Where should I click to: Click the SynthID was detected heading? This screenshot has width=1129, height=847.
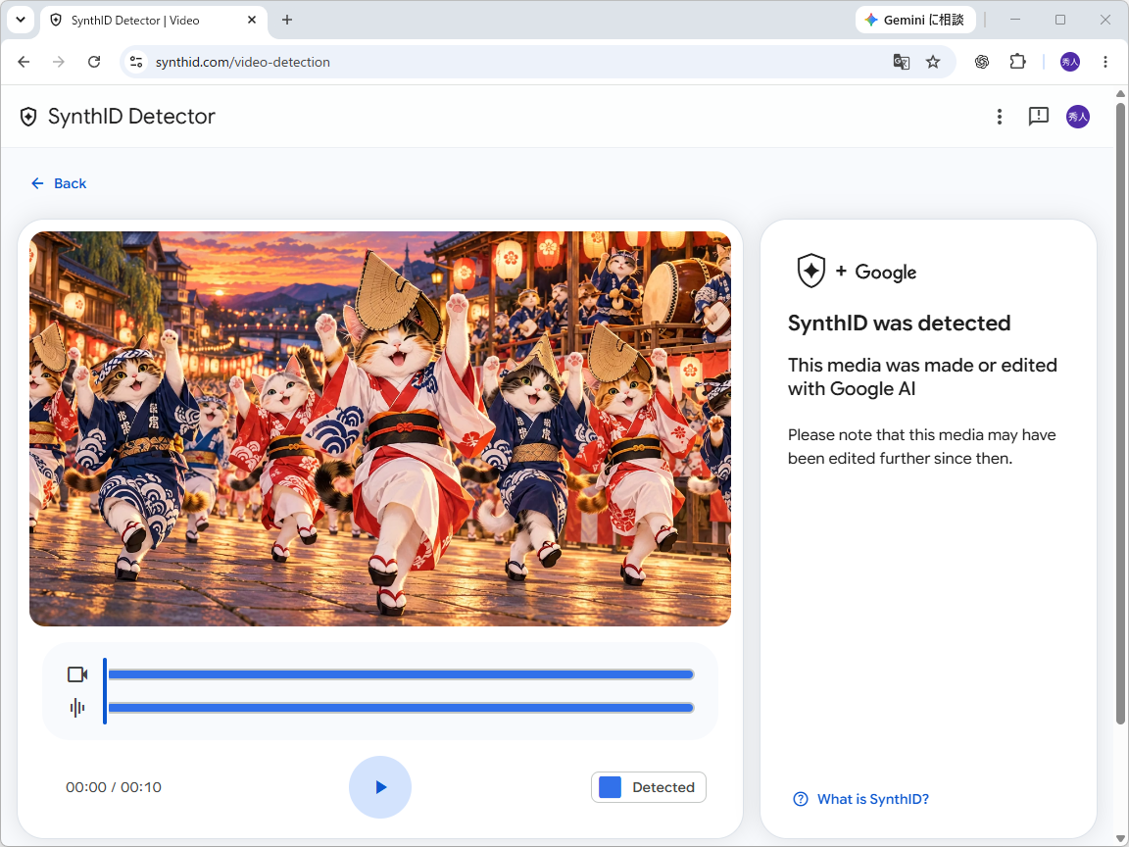[900, 324]
